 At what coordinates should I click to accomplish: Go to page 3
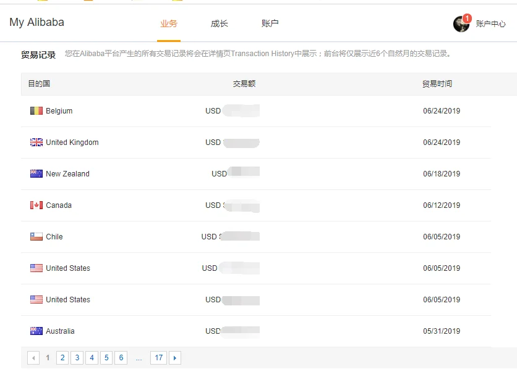(77, 358)
